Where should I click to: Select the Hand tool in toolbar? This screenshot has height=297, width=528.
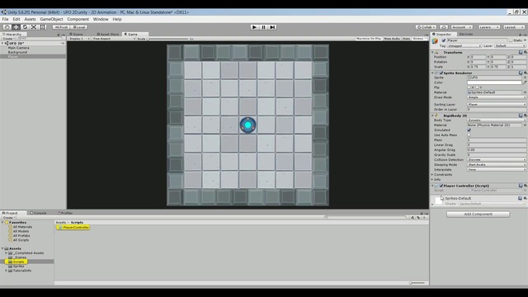[x=7, y=27]
